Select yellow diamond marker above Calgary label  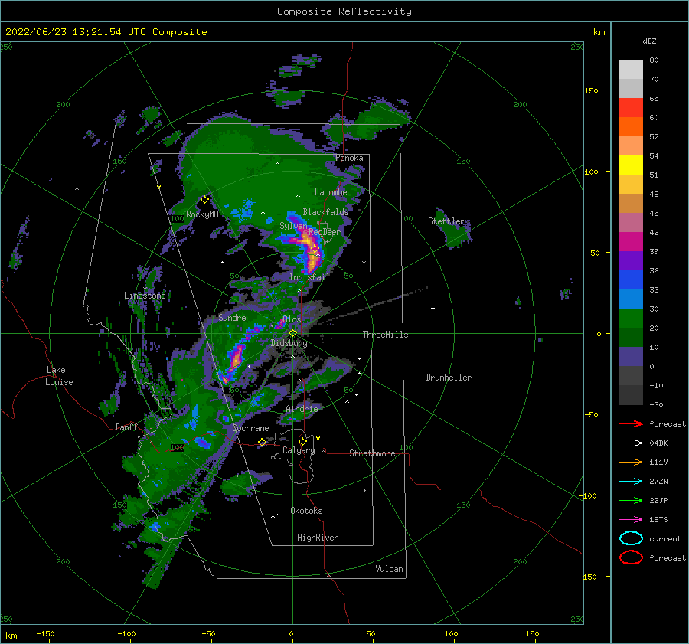(302, 441)
